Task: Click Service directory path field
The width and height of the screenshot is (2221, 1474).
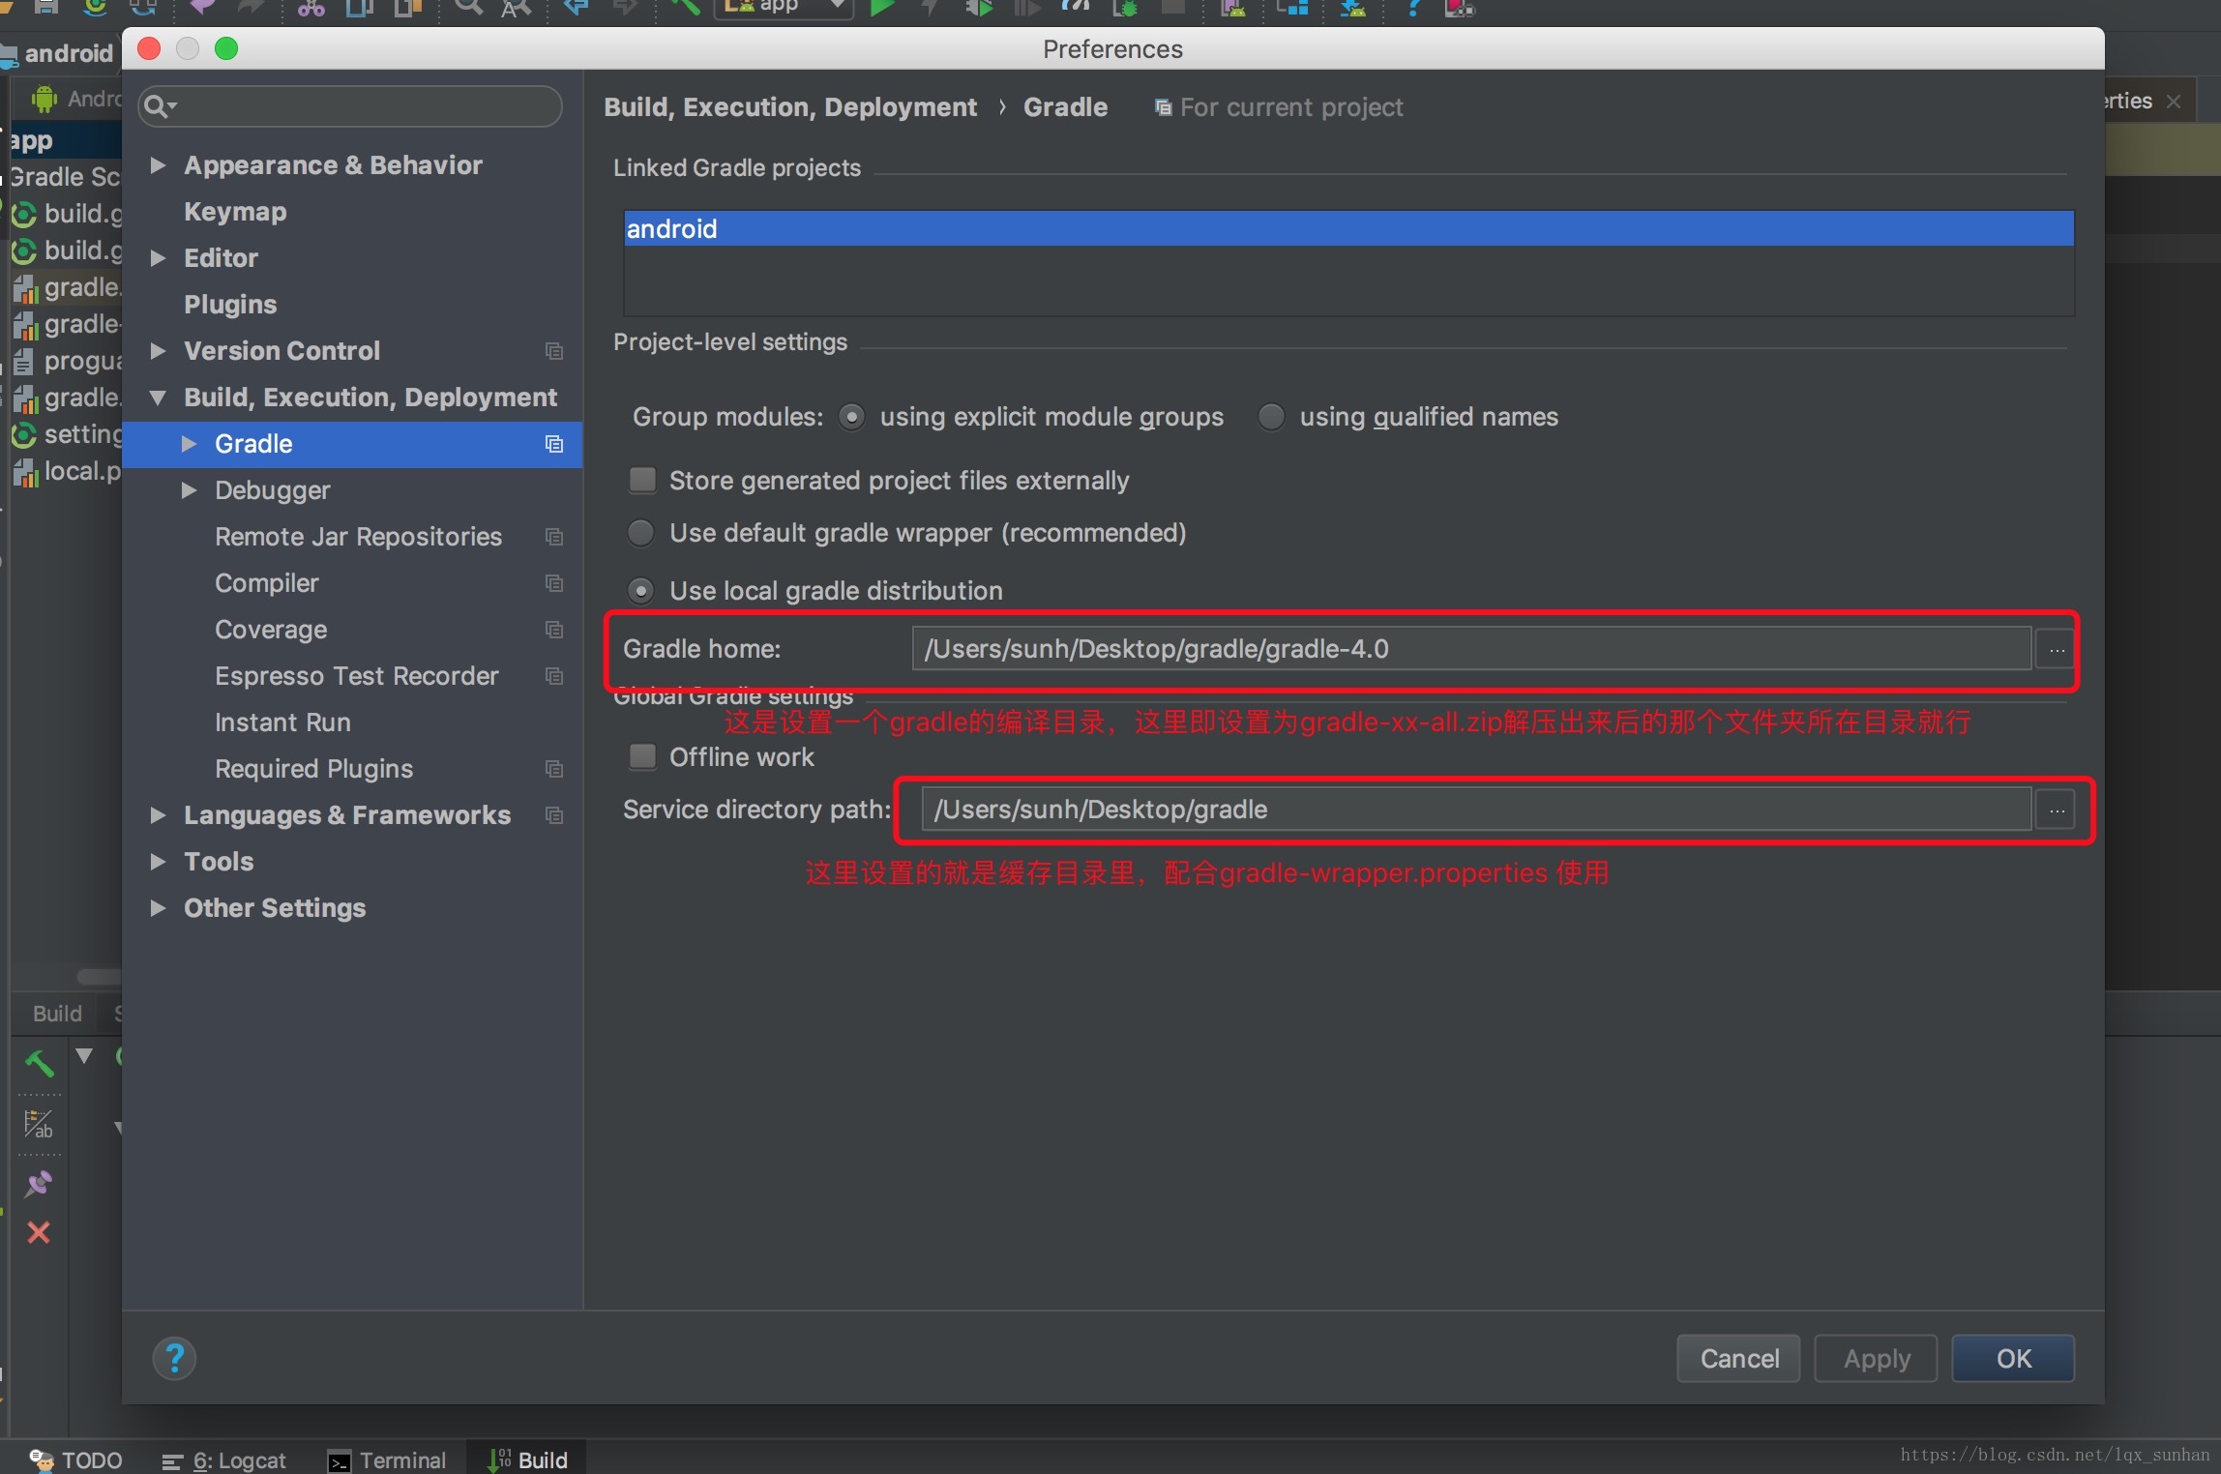Action: tap(1476, 810)
